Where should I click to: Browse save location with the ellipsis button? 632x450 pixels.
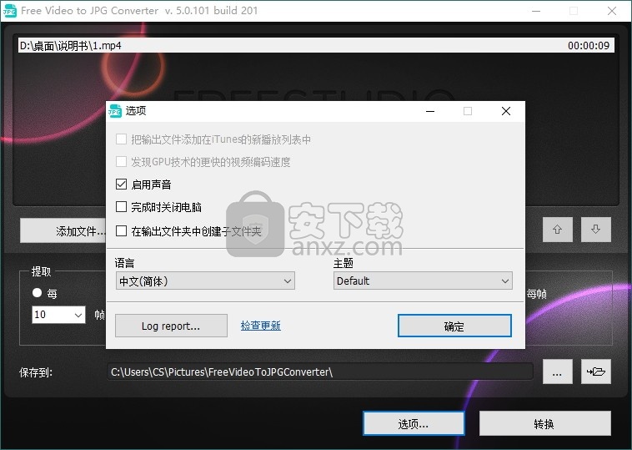pyautogui.click(x=557, y=372)
